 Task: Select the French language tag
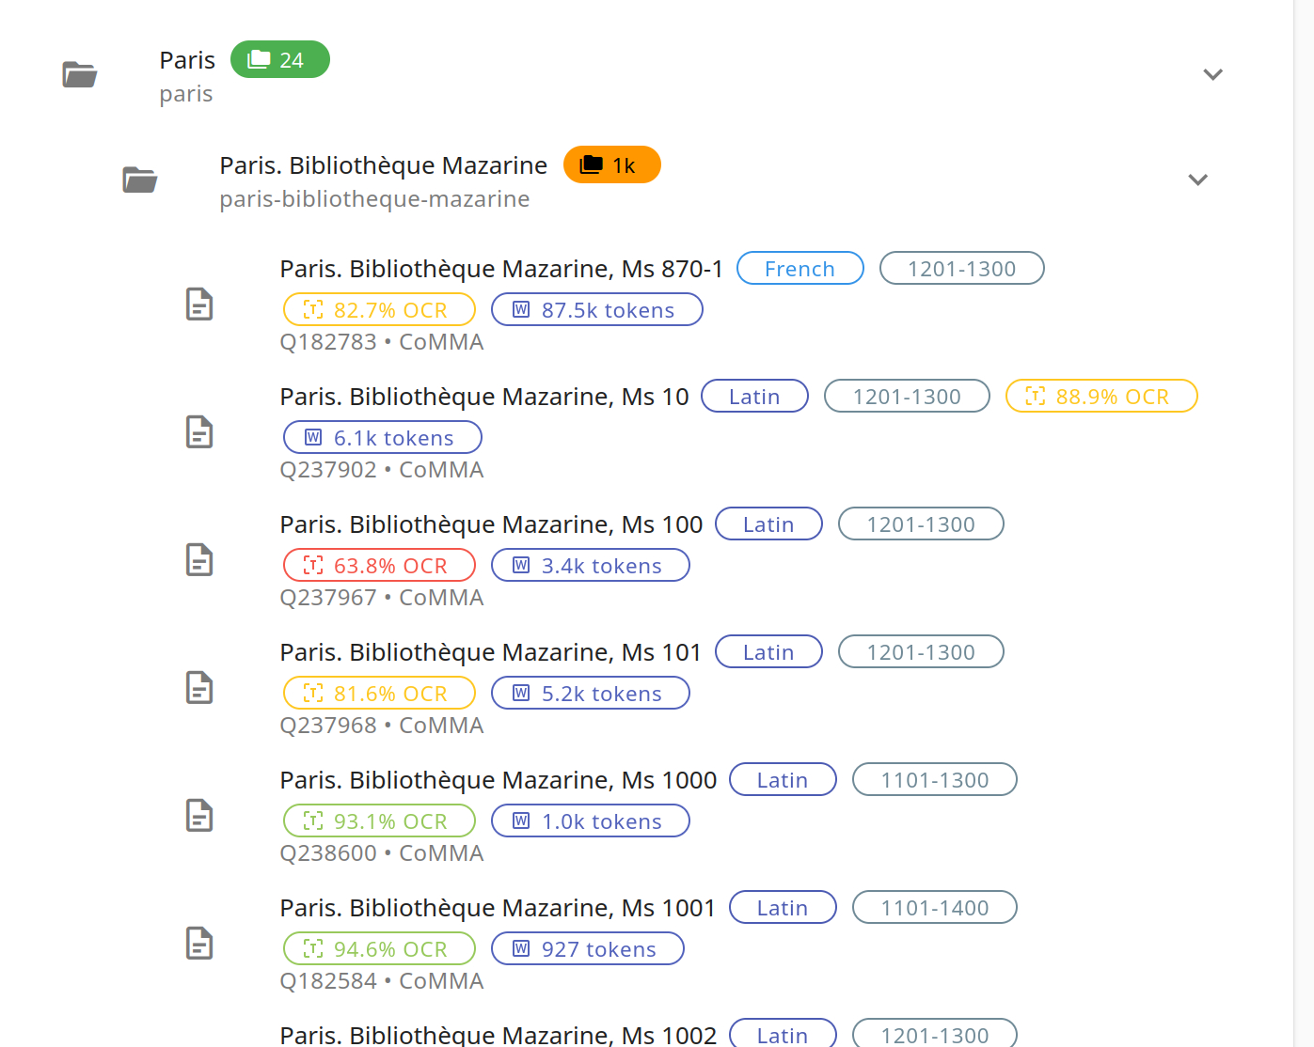[x=799, y=269]
